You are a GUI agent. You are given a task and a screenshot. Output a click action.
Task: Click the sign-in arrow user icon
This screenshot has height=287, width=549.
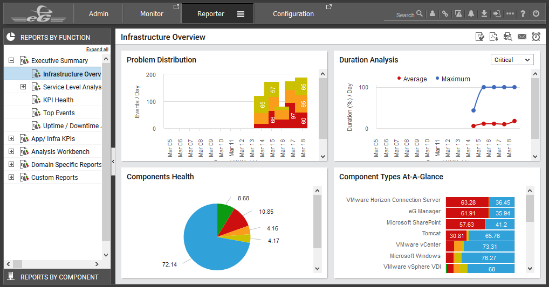[497, 13]
